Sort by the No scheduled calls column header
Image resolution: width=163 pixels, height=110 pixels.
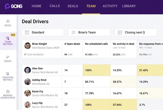(x=97, y=44)
